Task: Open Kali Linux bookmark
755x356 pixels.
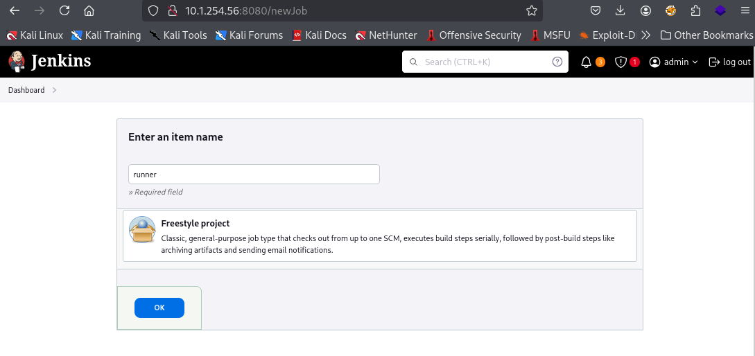Action: (x=34, y=35)
